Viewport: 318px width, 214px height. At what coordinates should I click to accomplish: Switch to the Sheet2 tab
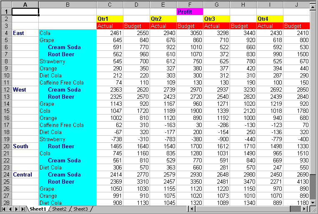click(59, 209)
